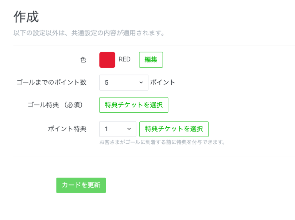Click the 編集 button beside RED

(x=151, y=60)
